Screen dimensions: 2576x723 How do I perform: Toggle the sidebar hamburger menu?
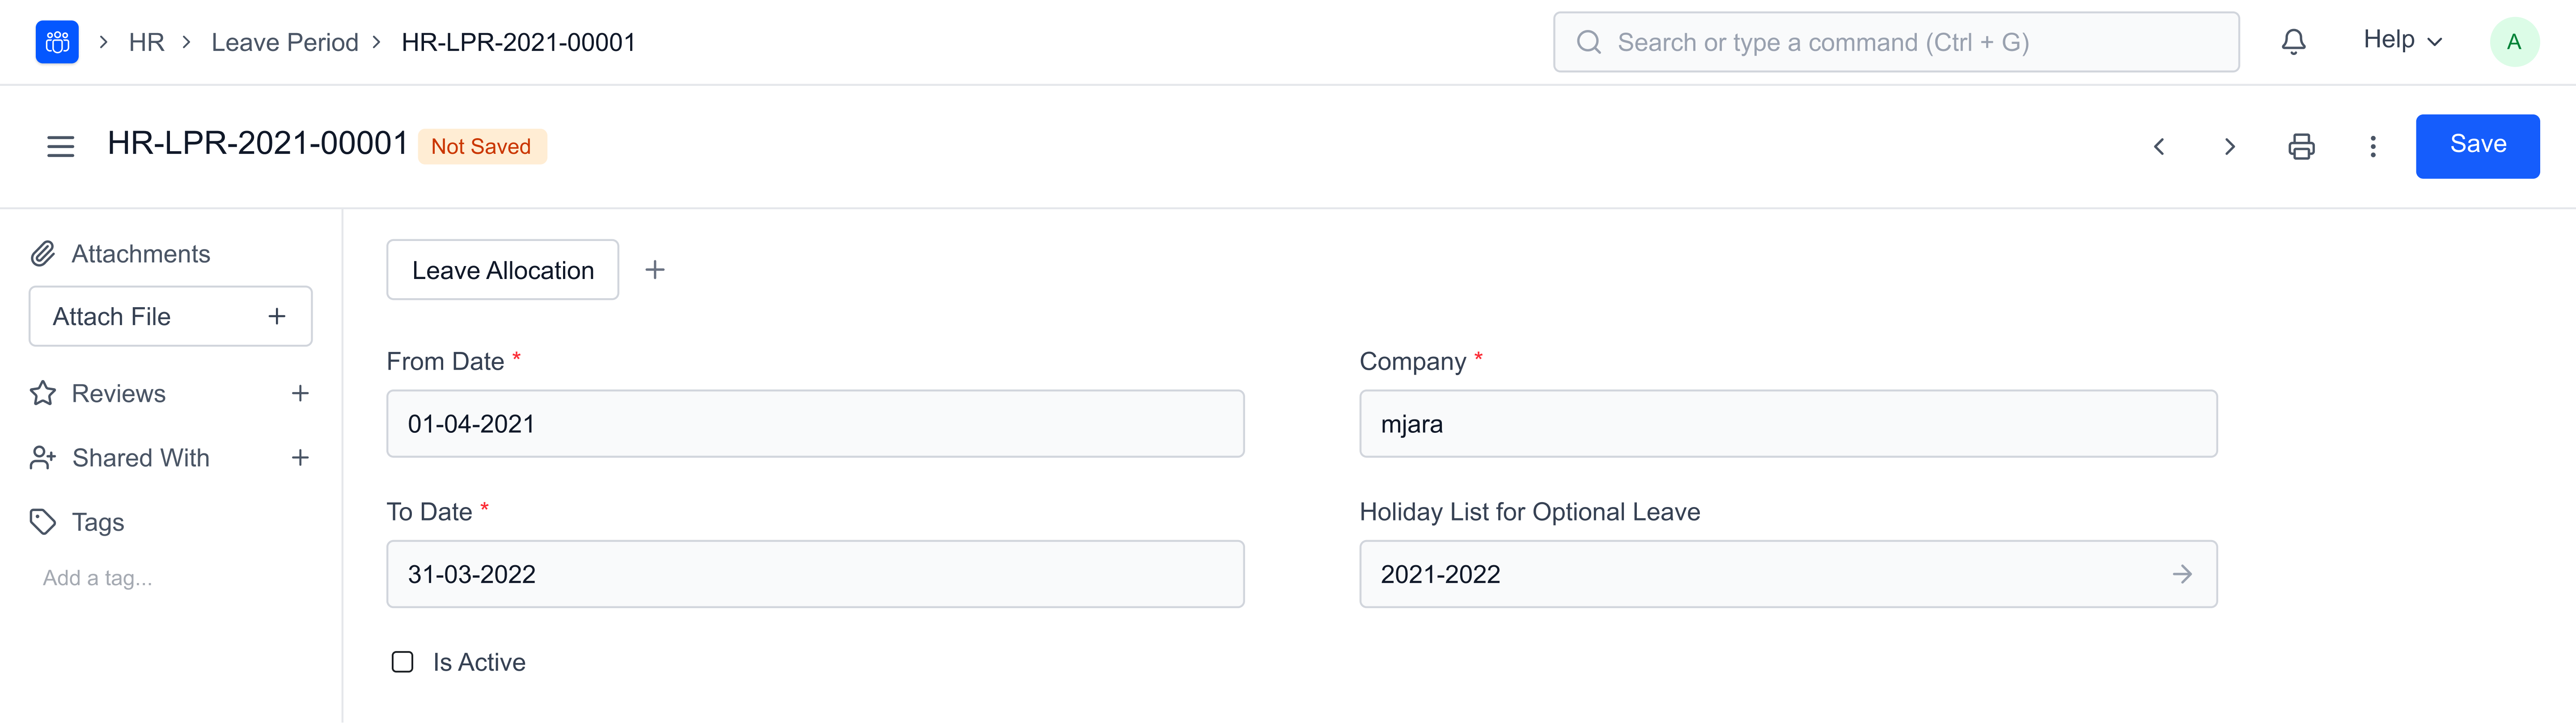61,147
